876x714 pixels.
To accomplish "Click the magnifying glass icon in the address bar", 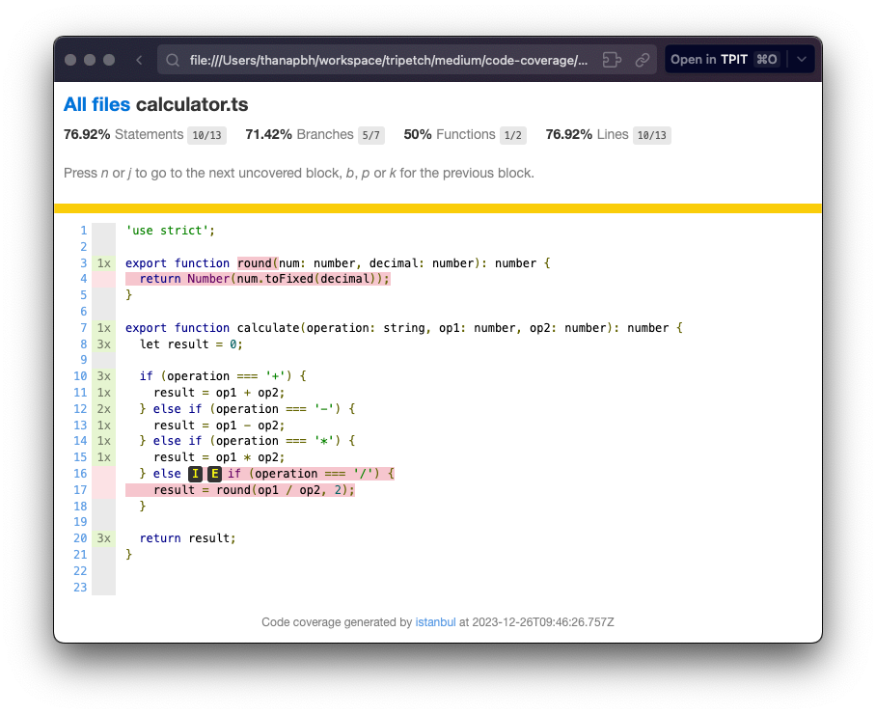I will tap(172, 59).
